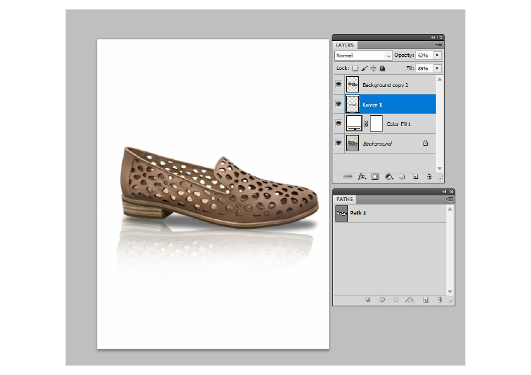Create new fill or adjustment layer
The image size is (531, 375).
click(x=388, y=177)
